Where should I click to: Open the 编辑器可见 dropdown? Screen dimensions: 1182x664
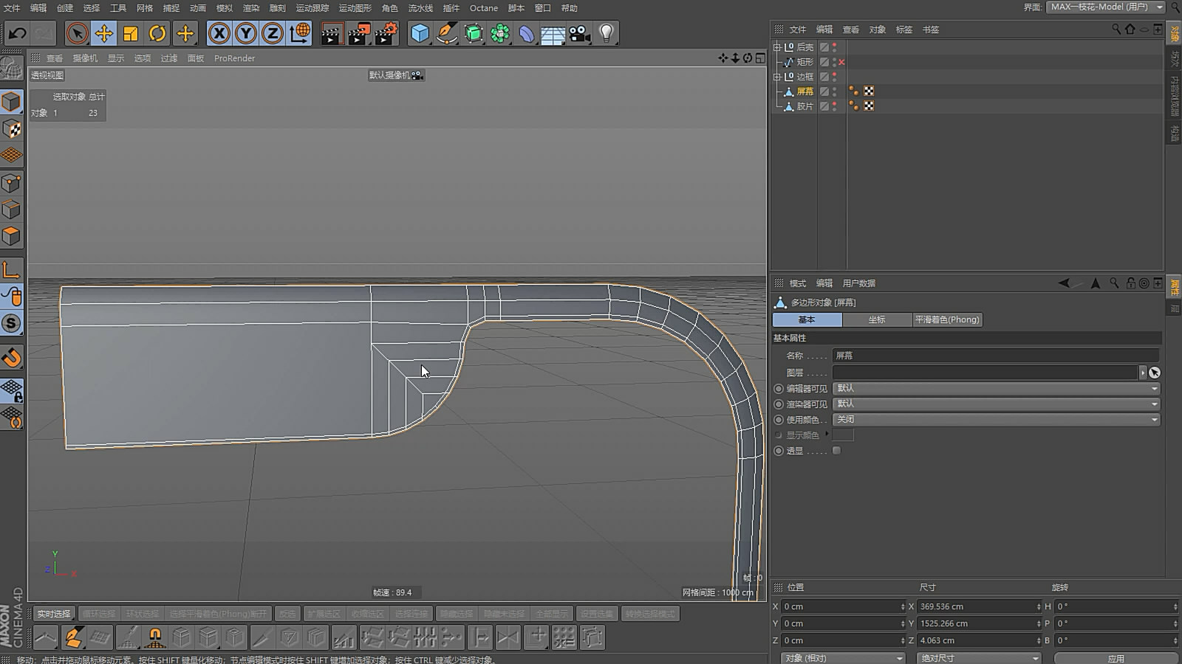996,389
